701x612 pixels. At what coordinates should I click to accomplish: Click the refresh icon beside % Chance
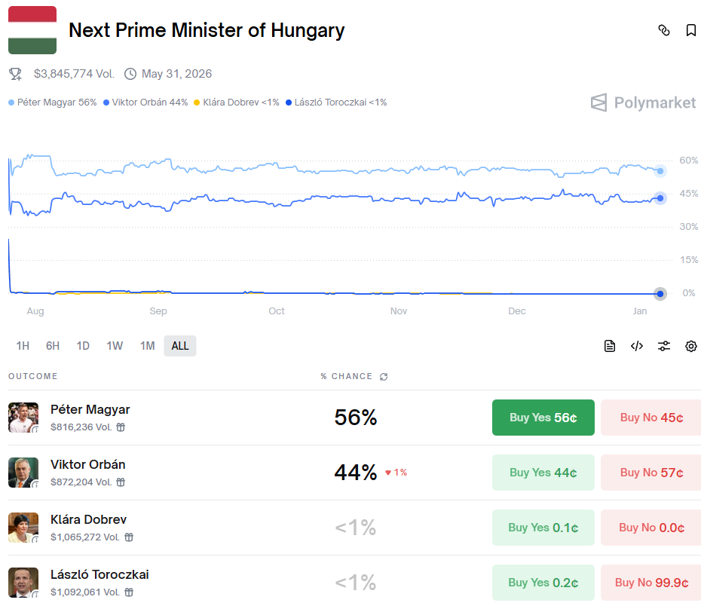pyautogui.click(x=384, y=377)
